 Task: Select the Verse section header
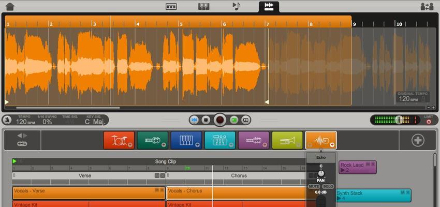point(85,175)
